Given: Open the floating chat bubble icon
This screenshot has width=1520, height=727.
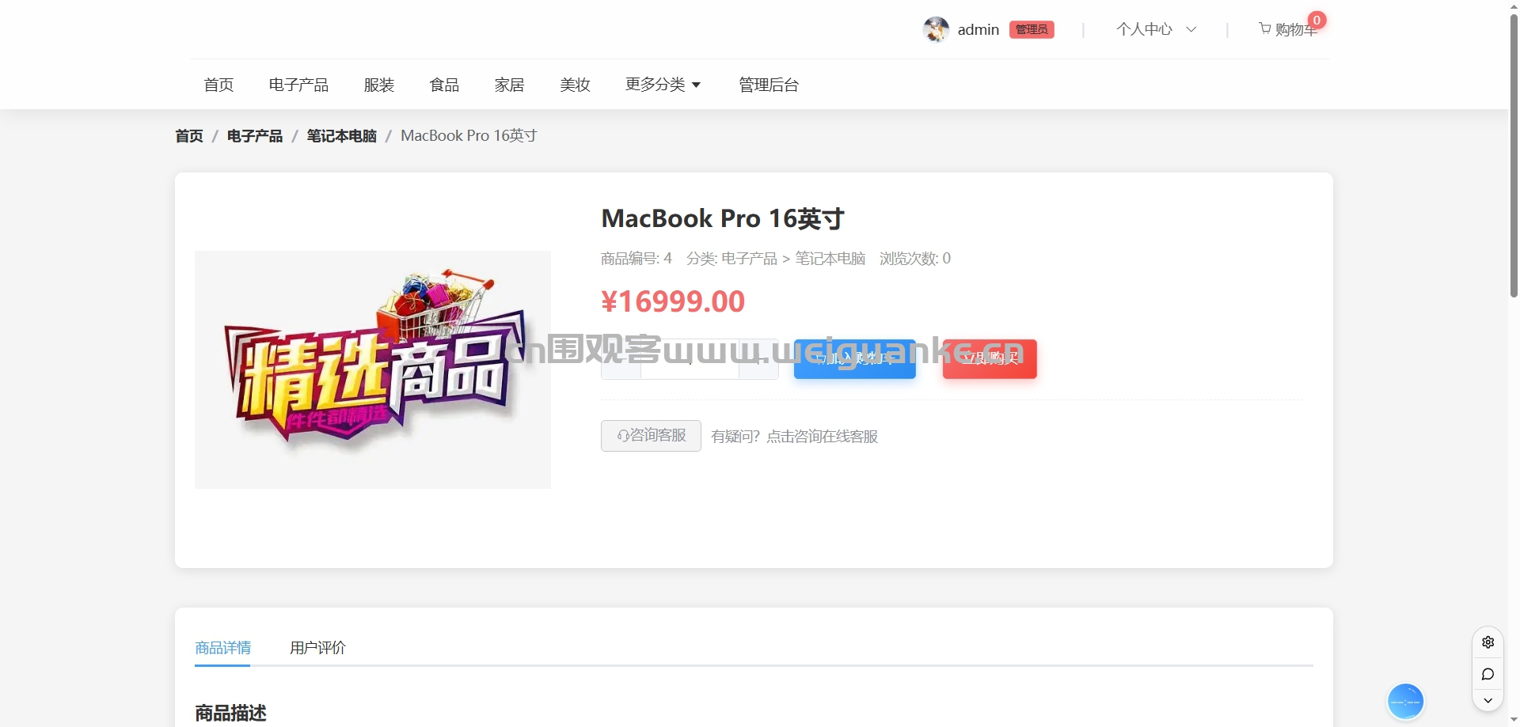Looking at the screenshot, I should [x=1488, y=674].
